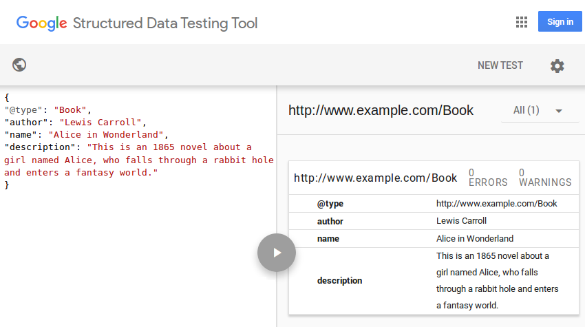The width and height of the screenshot is (585, 327).
Task: Click the "name": "Alice in Wonderland" code line
Action: point(87,135)
